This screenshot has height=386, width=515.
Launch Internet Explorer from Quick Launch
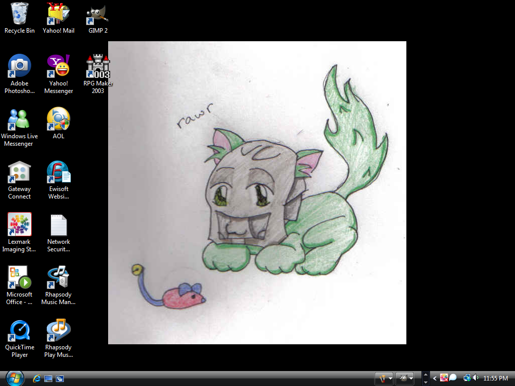click(x=36, y=378)
